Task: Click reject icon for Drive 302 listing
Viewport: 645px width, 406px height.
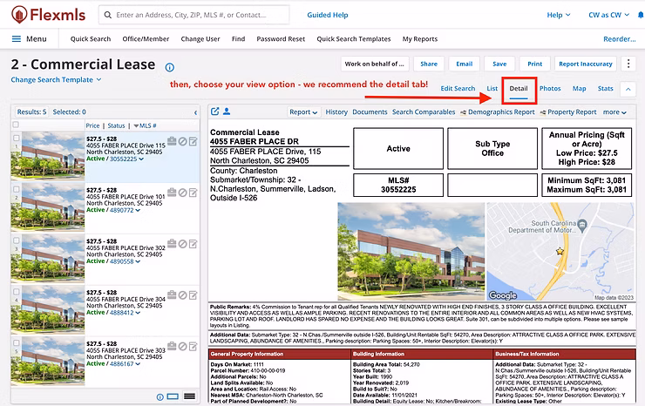Action: 183,244
